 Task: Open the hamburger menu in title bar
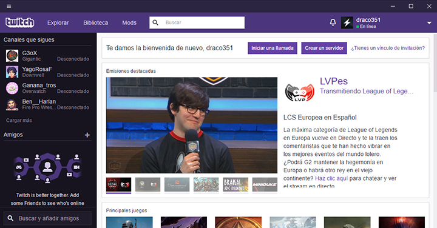9,6
